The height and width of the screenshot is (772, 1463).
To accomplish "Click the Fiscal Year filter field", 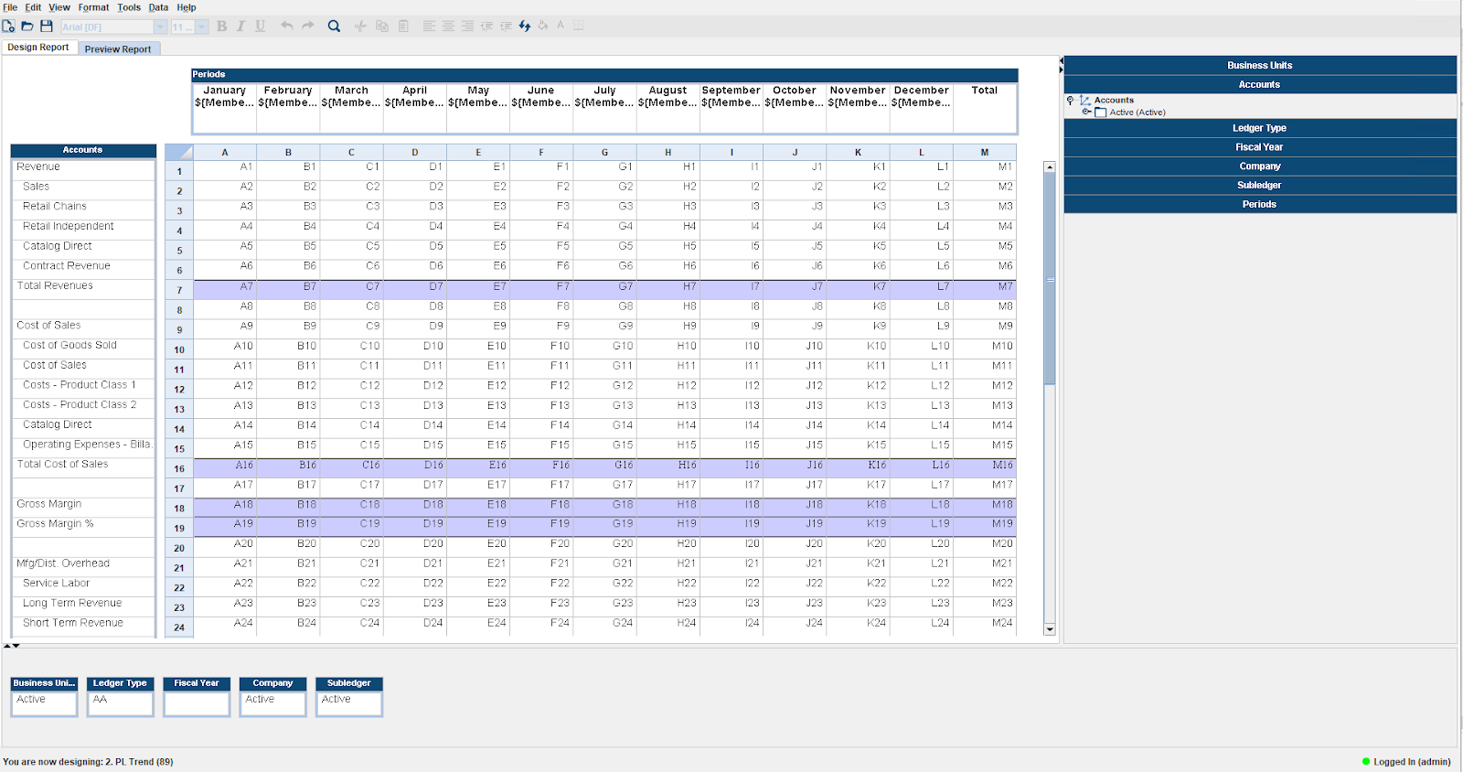I will (197, 702).
